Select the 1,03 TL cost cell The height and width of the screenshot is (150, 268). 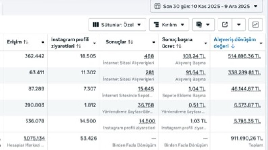(x=198, y=121)
